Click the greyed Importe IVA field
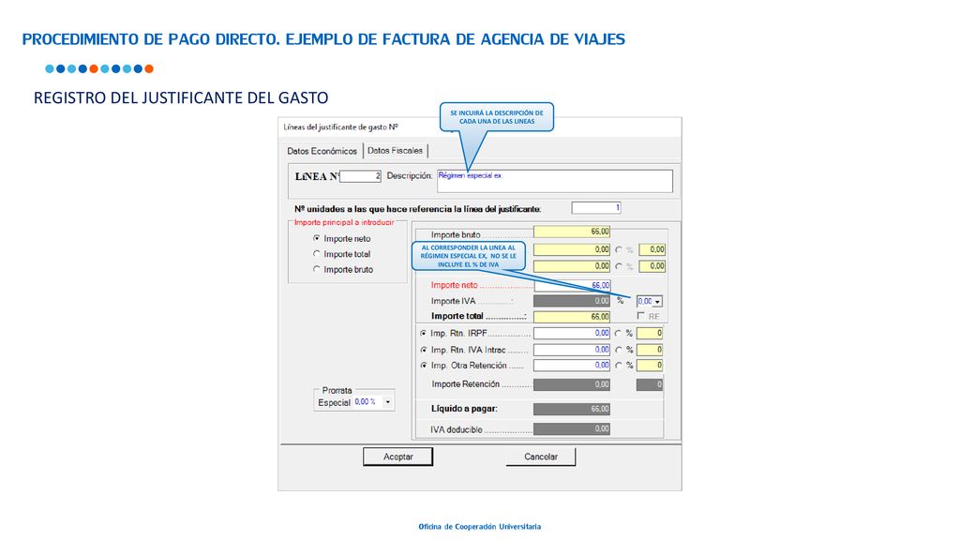 572,301
